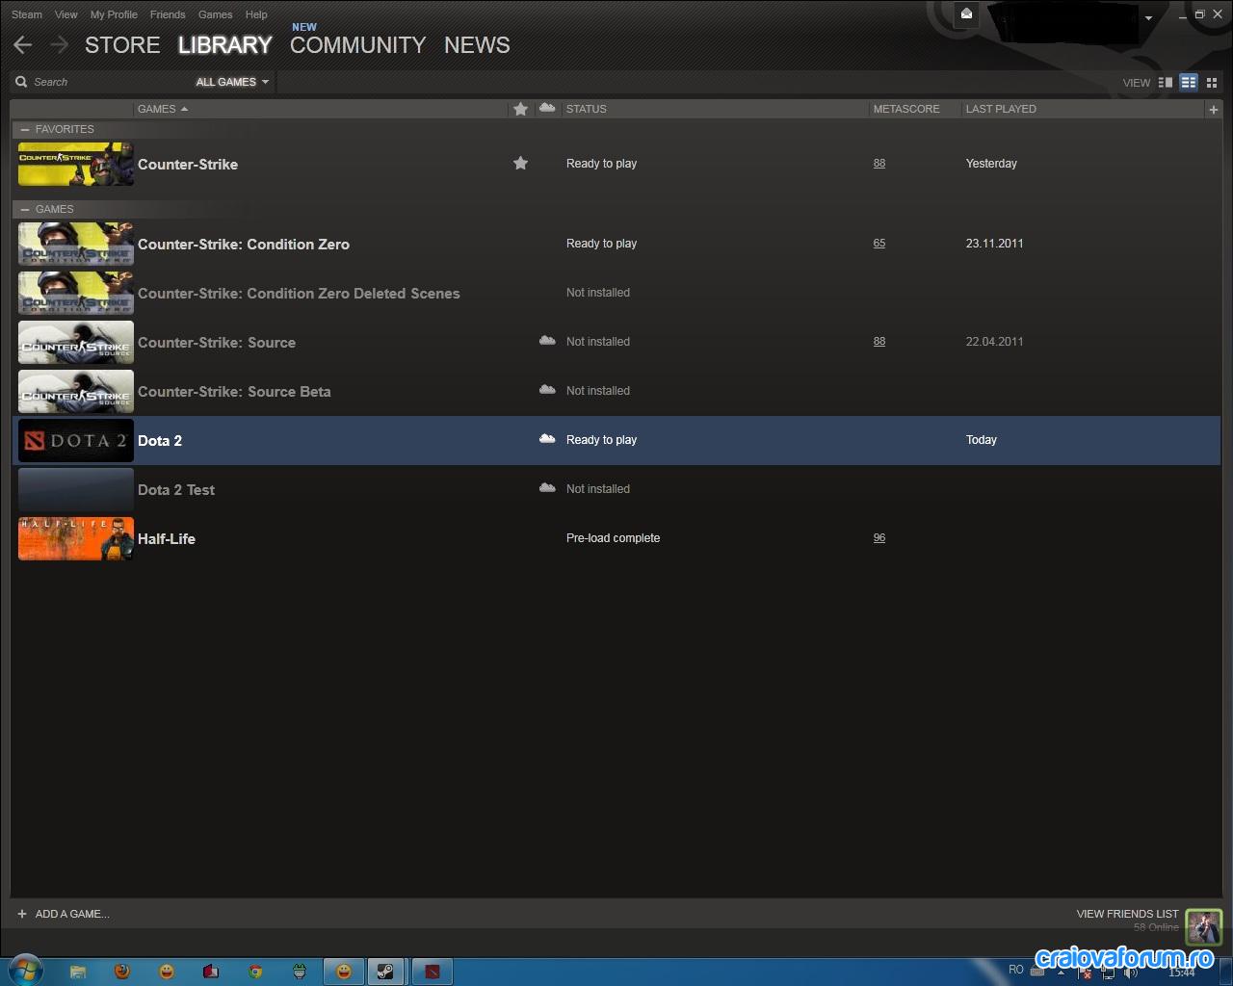Switch to list view icon
1233x986 pixels.
coord(1189,82)
